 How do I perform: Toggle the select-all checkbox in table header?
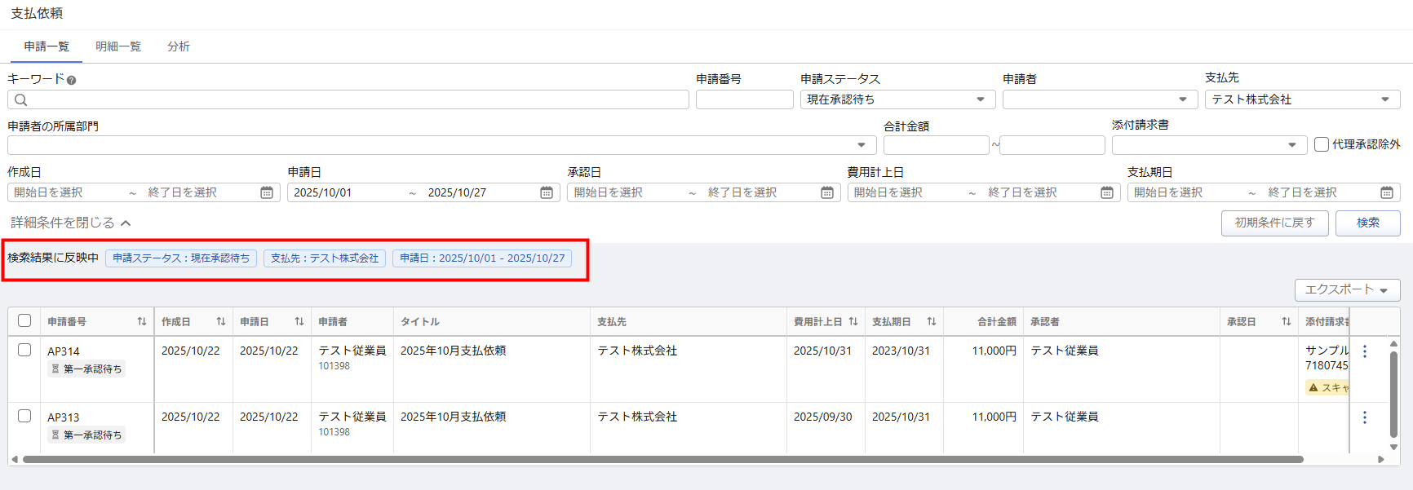(24, 320)
